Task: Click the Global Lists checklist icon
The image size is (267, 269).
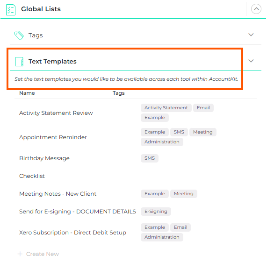Action: [11, 10]
